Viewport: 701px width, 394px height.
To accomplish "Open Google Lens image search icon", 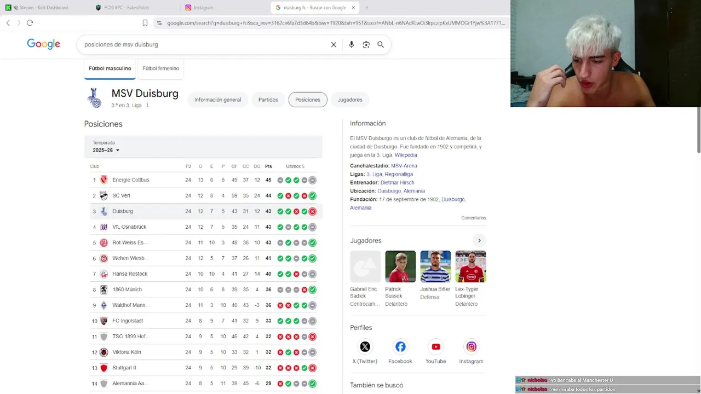I will click(x=366, y=45).
